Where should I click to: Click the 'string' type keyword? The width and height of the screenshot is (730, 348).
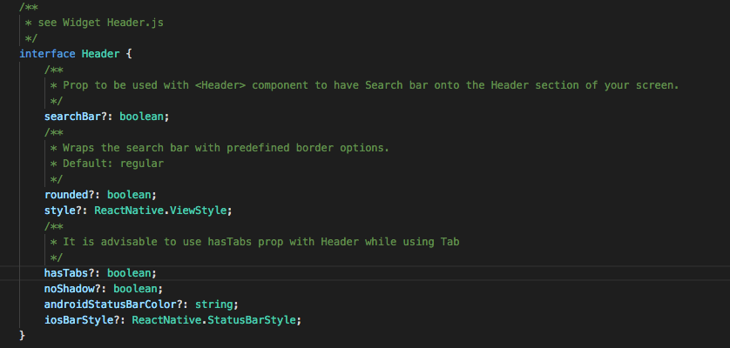pyautogui.click(x=213, y=304)
